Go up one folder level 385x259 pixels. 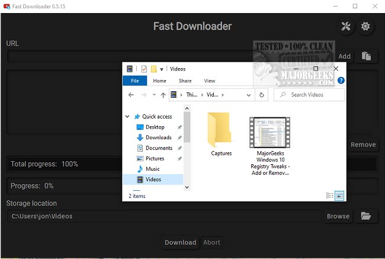click(163, 94)
